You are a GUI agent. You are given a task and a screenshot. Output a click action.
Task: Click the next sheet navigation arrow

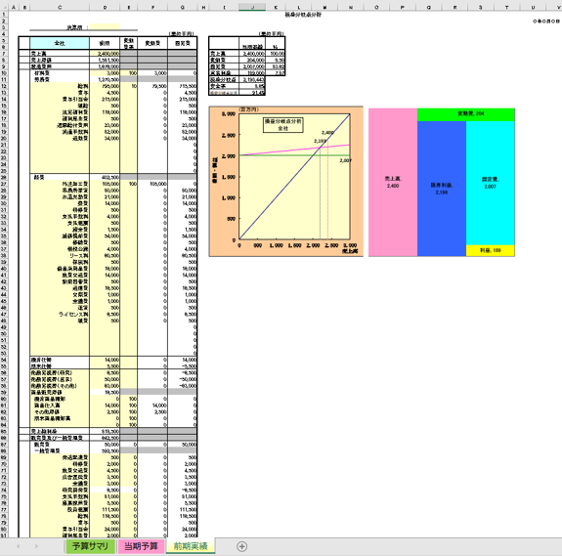pyautogui.click(x=36, y=546)
